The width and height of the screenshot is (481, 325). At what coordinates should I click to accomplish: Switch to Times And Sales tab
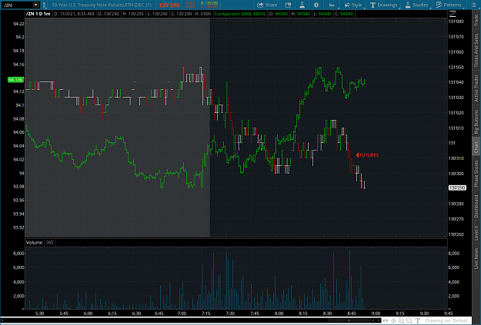coord(476,51)
